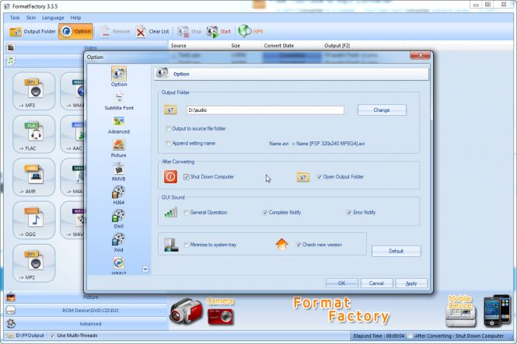Click the orange up-arrow update icon
Viewport: 517px width, 344px height.
coord(281,245)
